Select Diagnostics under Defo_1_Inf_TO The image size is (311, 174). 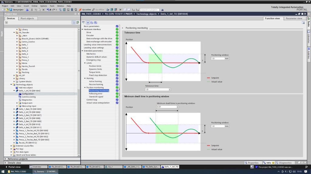pos(27,100)
